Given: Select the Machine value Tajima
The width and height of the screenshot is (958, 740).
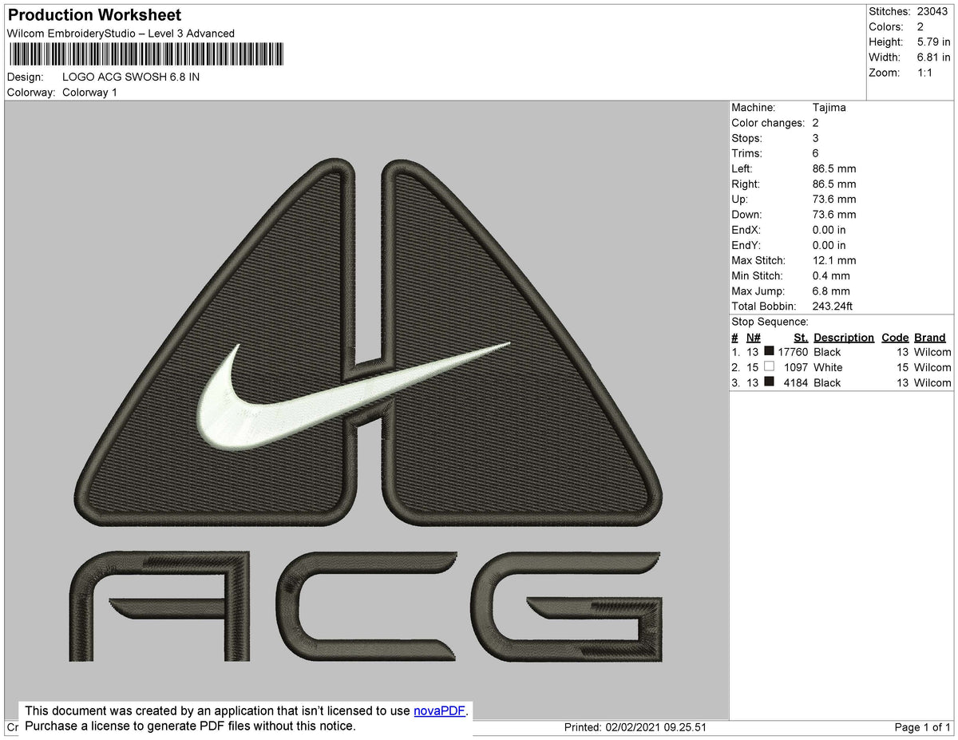Looking at the screenshot, I should click(x=829, y=108).
